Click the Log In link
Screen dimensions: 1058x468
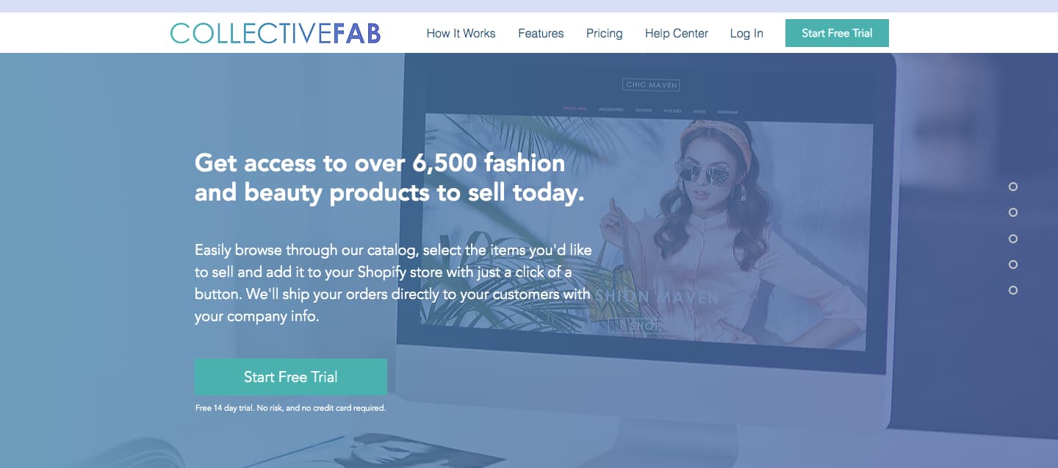coord(746,33)
